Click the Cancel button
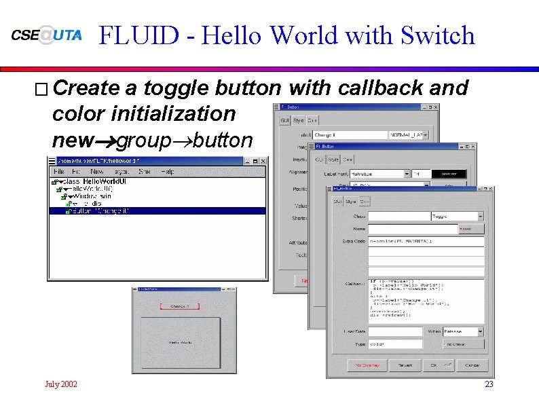The image size is (539, 404). coord(472,365)
